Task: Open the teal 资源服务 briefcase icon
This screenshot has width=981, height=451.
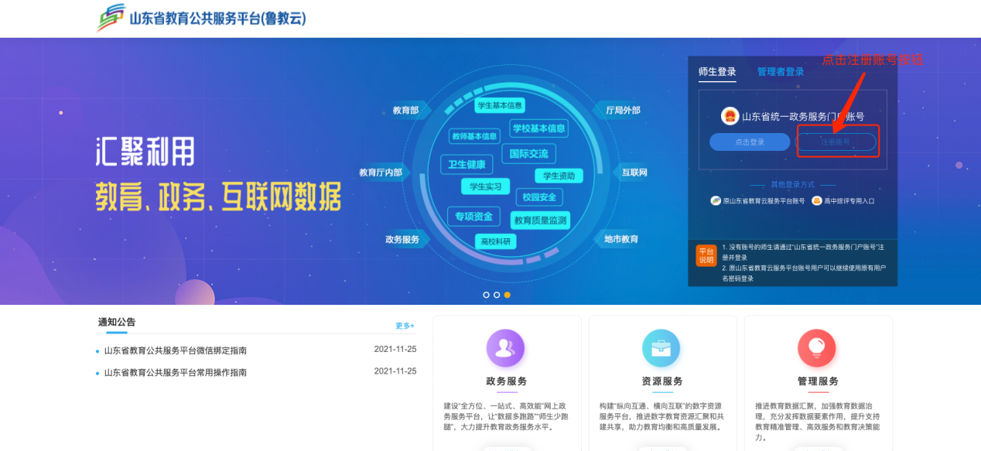Action: click(661, 348)
